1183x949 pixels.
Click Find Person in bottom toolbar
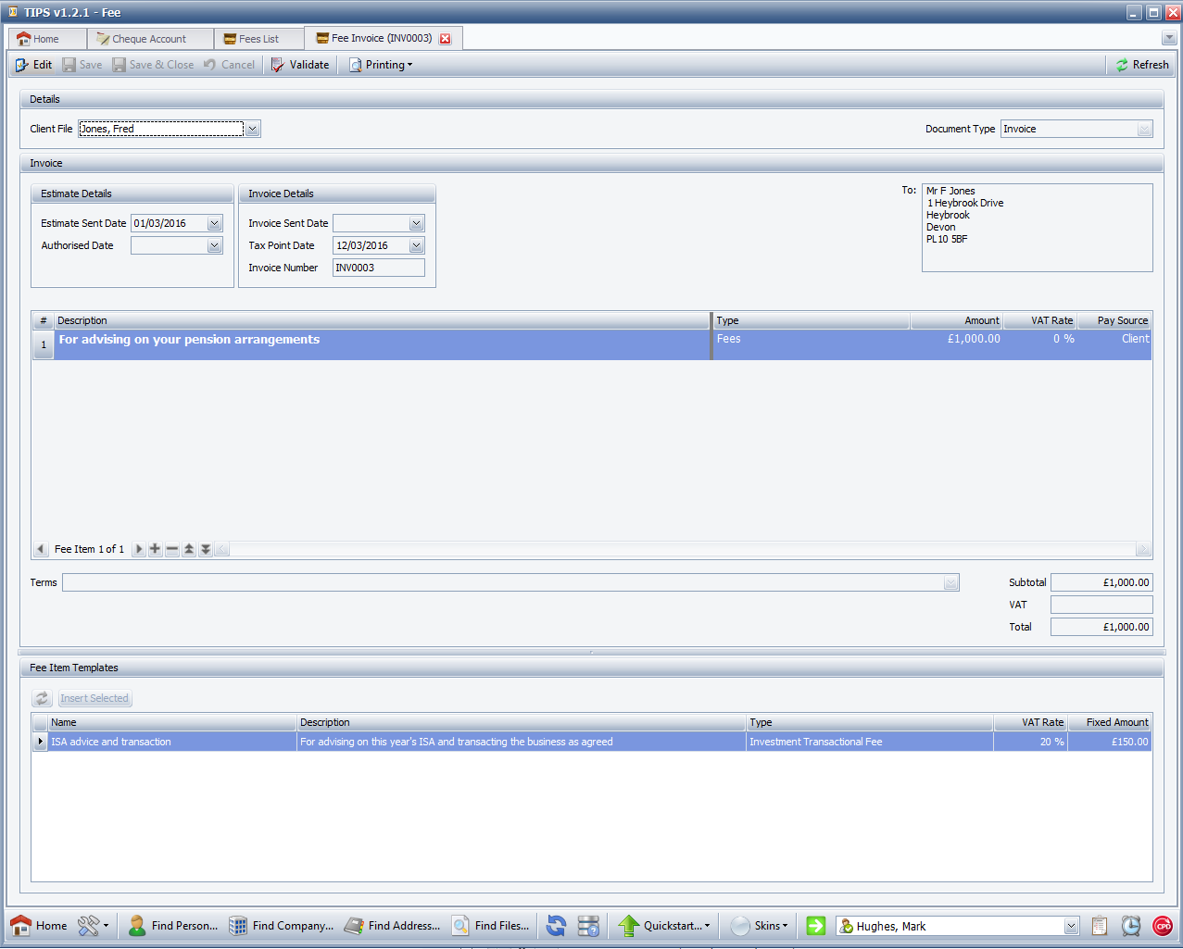pyautogui.click(x=173, y=926)
